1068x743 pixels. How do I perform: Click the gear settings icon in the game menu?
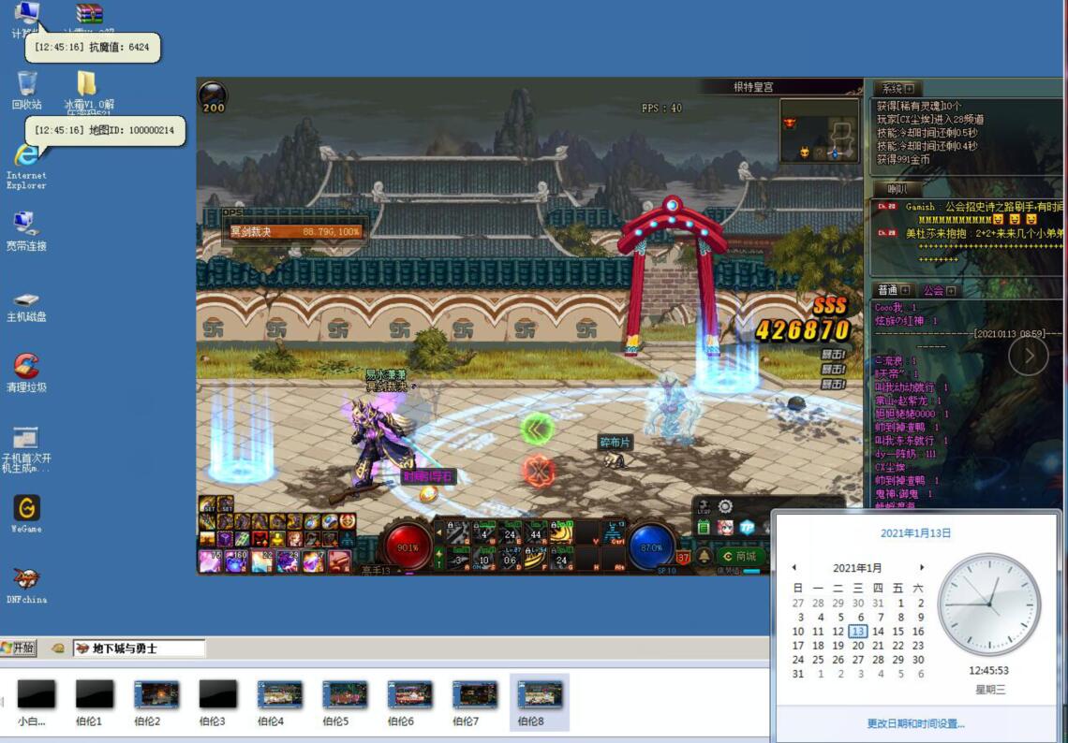click(x=725, y=506)
